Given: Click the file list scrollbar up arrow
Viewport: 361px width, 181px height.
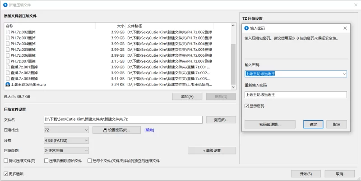Looking at the screenshot, I should click(x=233, y=25).
